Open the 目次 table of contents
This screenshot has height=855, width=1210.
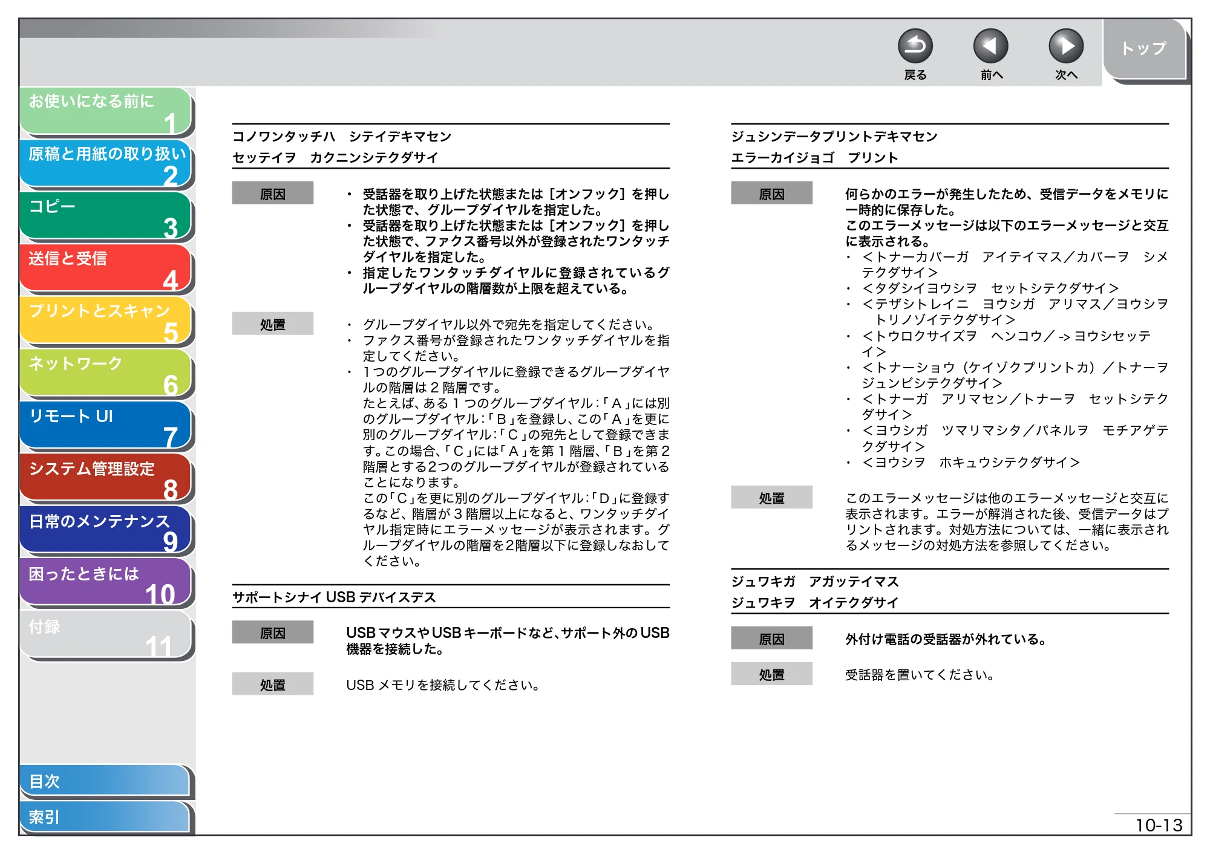[x=105, y=781]
